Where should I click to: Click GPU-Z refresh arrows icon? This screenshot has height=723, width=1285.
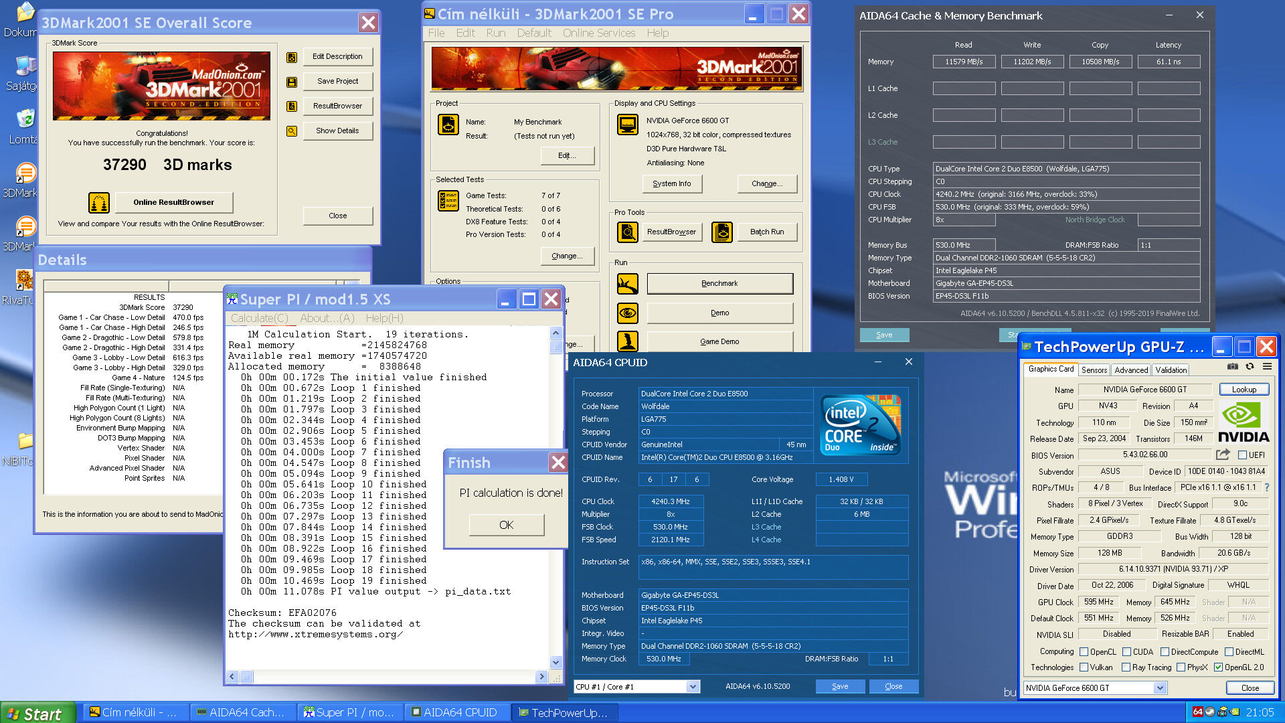[1250, 367]
